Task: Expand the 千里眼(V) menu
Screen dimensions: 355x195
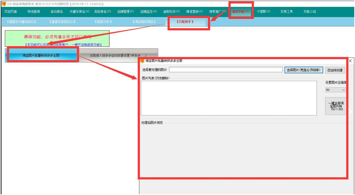Action: point(263,12)
